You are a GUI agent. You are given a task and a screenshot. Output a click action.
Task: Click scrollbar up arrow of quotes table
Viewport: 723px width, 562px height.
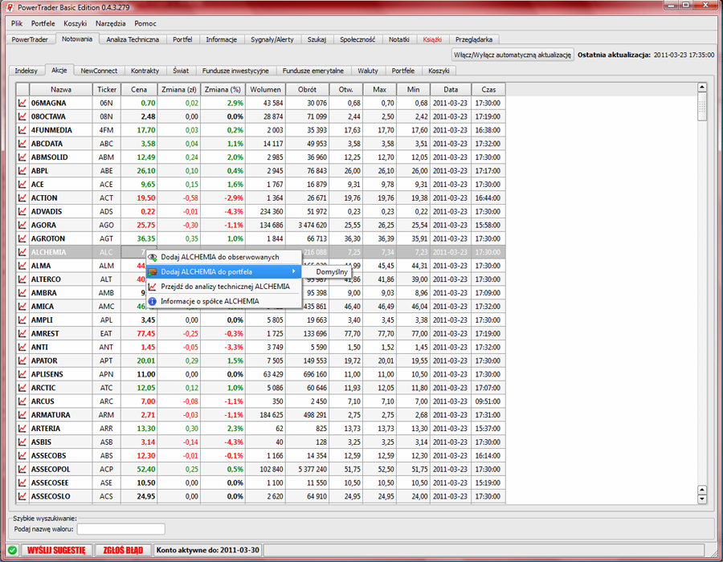point(702,88)
